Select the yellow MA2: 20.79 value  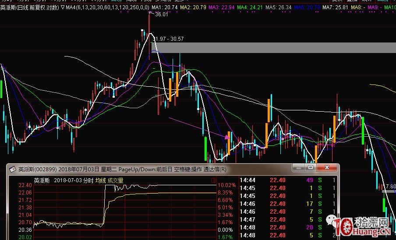pos(193,7)
